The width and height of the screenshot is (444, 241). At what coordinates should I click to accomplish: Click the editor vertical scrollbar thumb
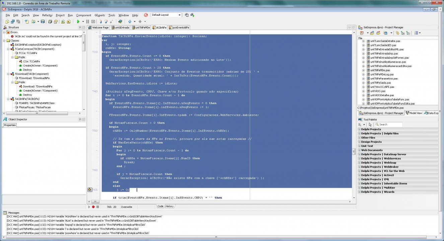pyautogui.click(x=354, y=152)
